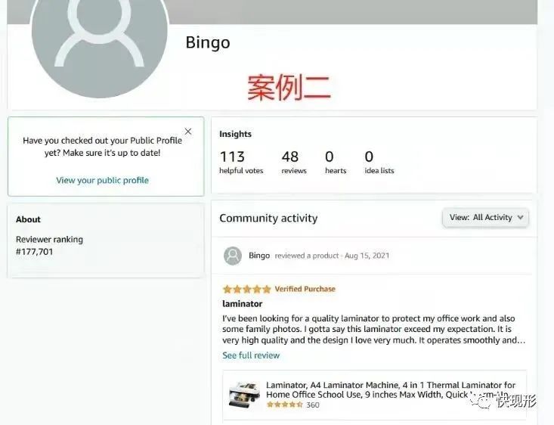Click the reviewer ranking #177,701 text

pyautogui.click(x=34, y=252)
